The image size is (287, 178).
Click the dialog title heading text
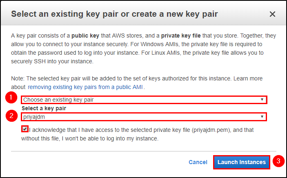(x=114, y=14)
